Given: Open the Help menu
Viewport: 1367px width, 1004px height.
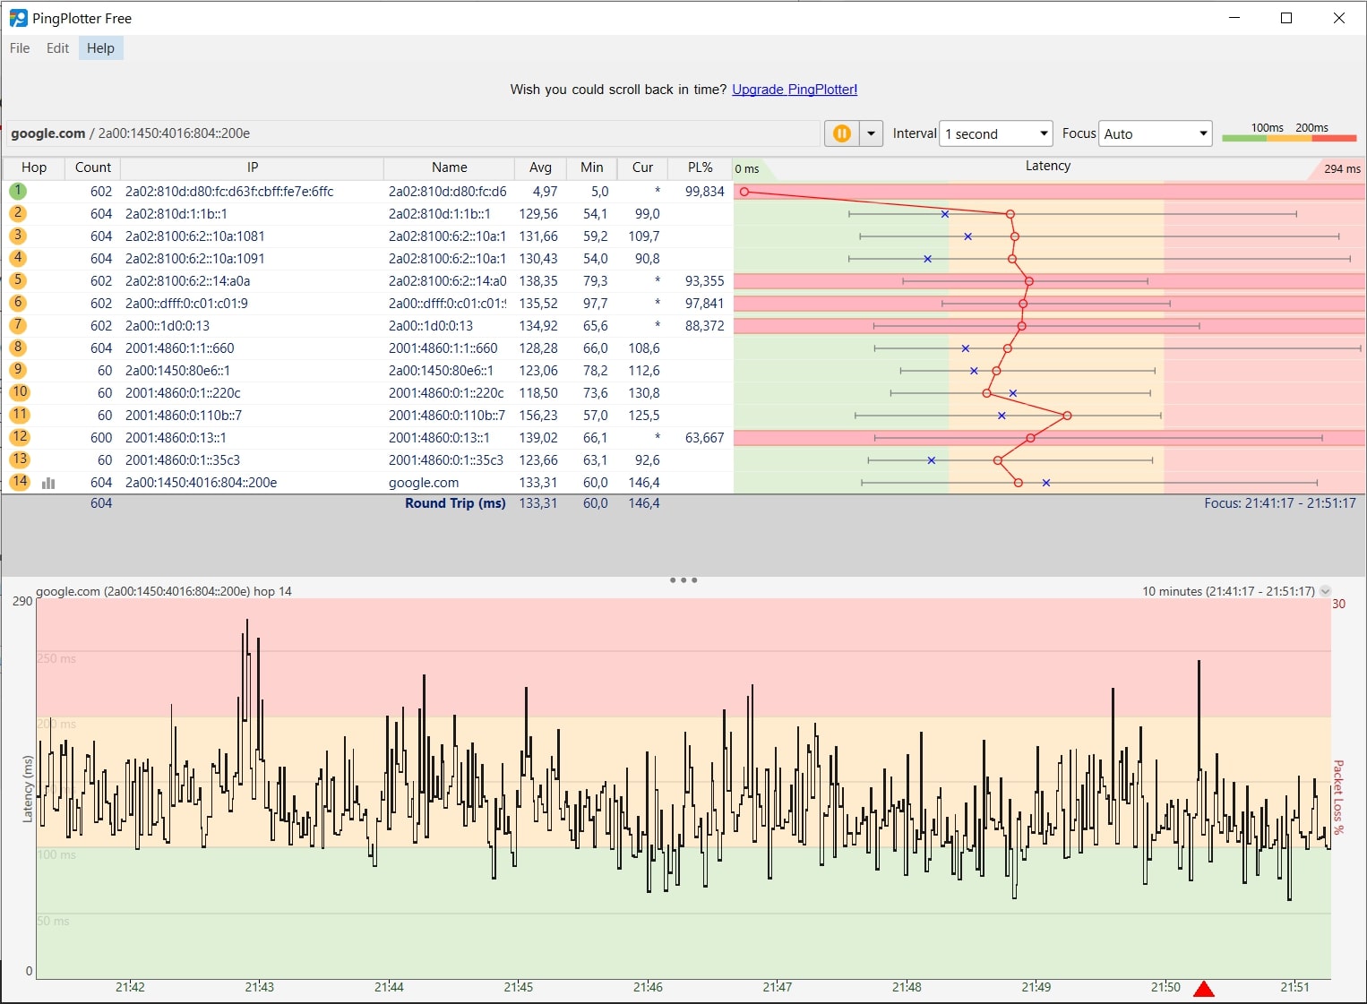Looking at the screenshot, I should 100,48.
